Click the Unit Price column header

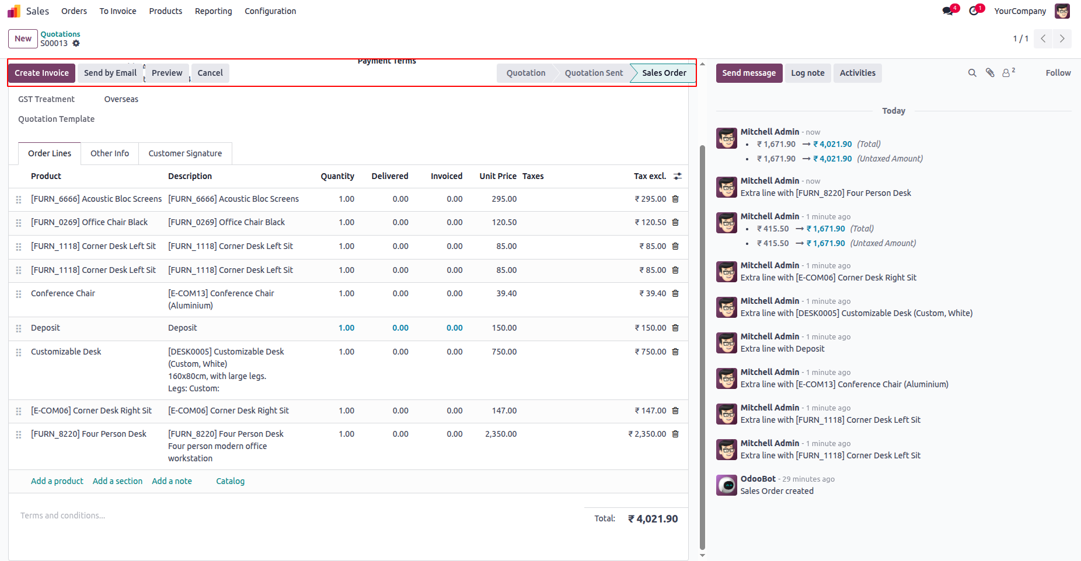tap(498, 176)
